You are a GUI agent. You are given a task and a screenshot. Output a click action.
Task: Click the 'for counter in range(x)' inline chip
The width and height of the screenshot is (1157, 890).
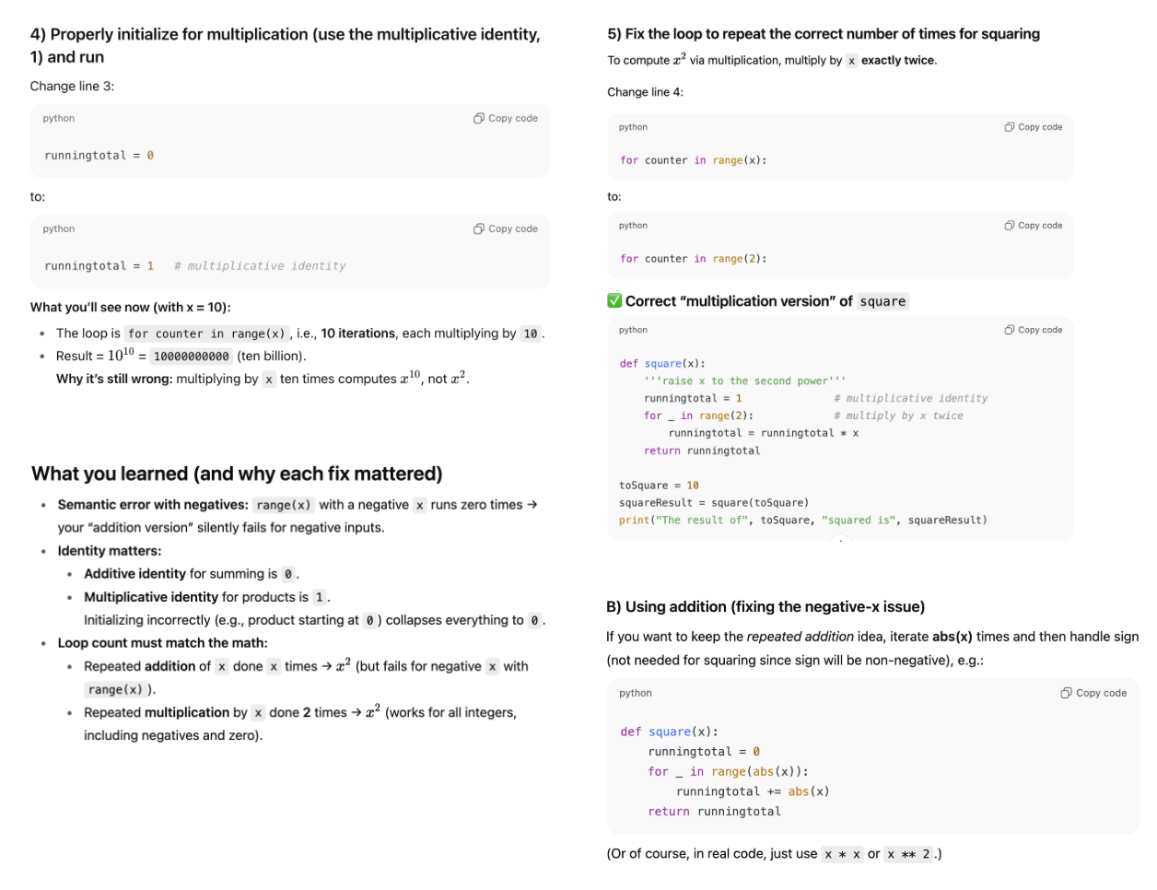coord(206,334)
